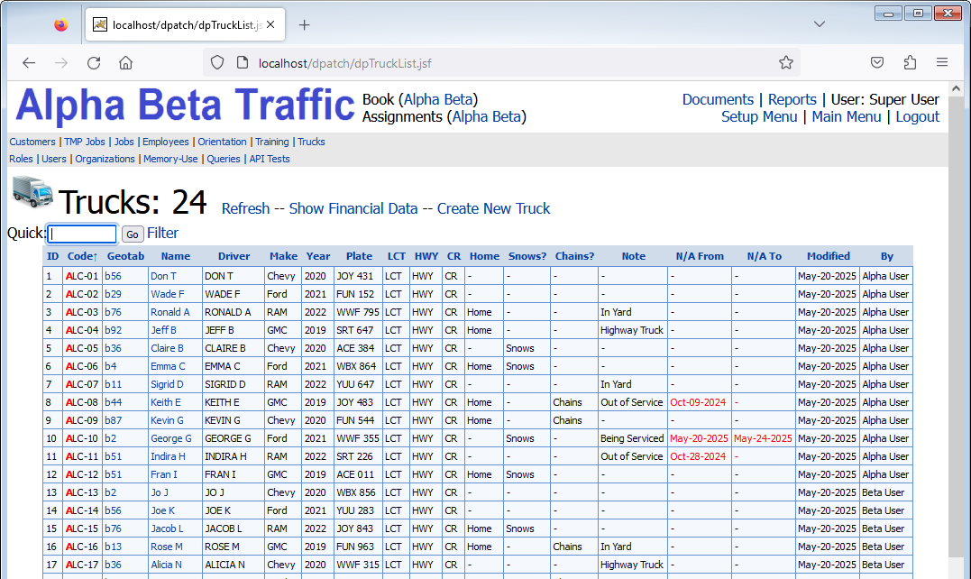971x579 pixels.
Task: Open the Don T truck record link
Action: pos(163,276)
